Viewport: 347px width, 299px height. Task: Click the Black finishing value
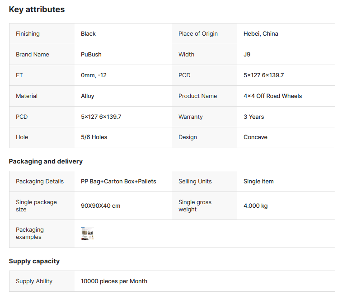tap(88, 34)
